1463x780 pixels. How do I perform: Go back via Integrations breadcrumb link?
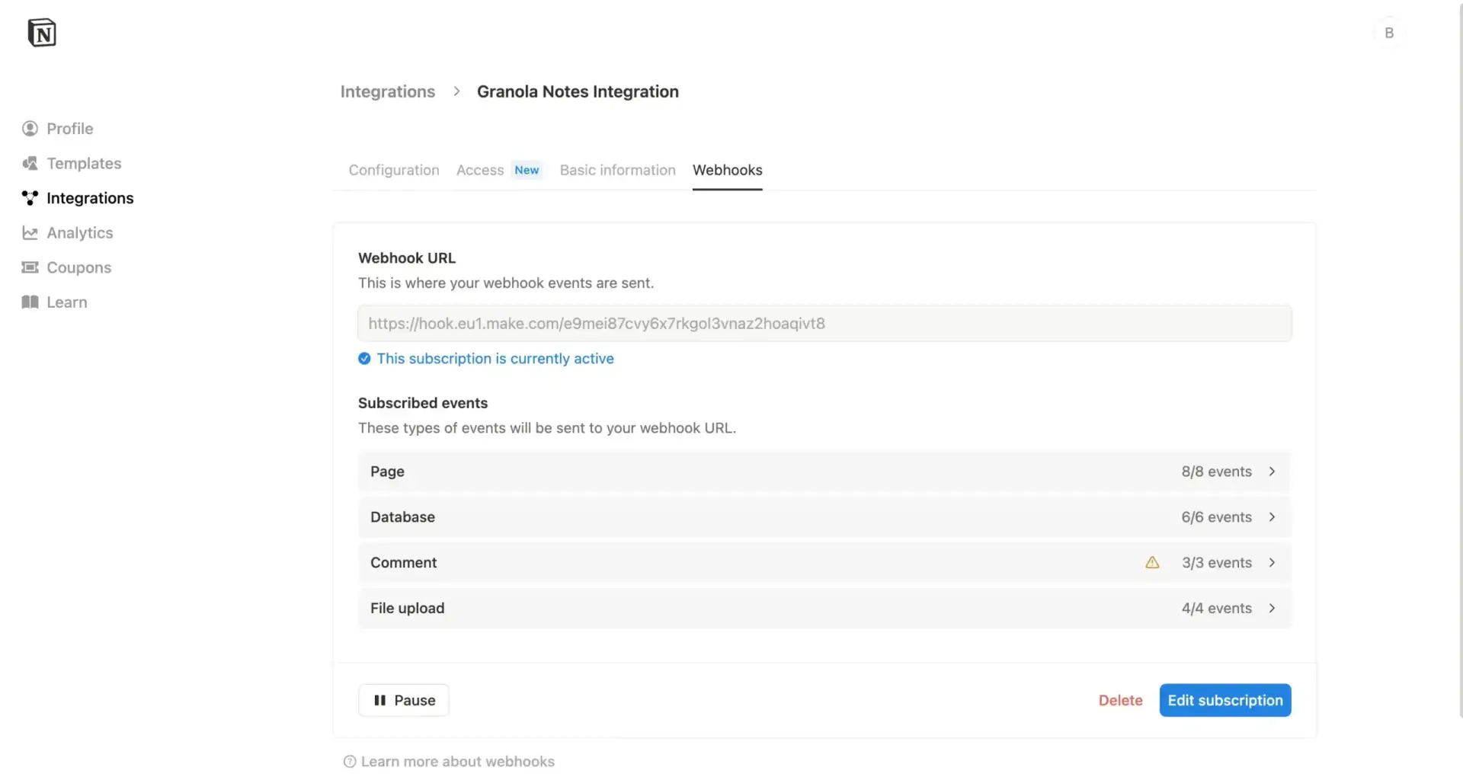387,91
